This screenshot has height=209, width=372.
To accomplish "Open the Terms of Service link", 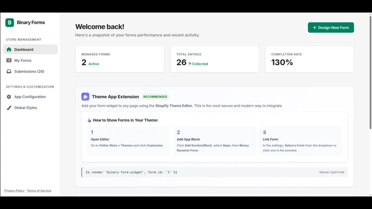I will pyautogui.click(x=39, y=190).
